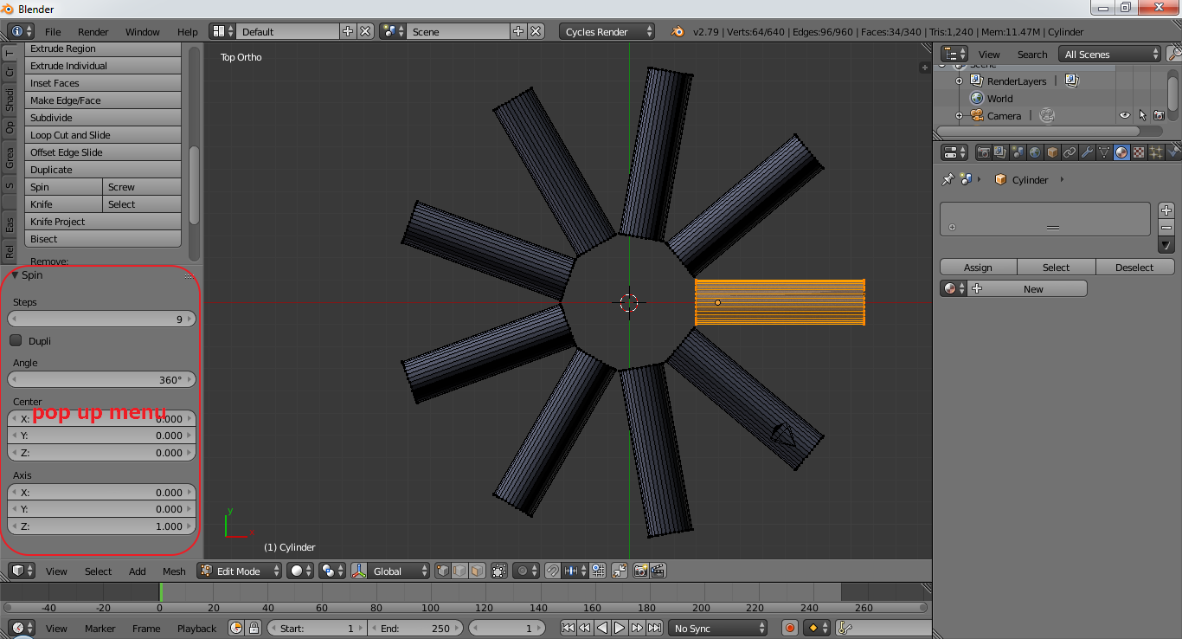The height and width of the screenshot is (639, 1182).
Task: Click the End frame field in timeline
Action: pos(415,628)
